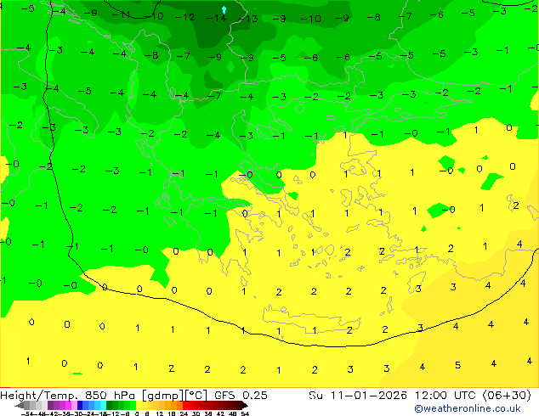
Task: Click the '(06+30)' forecast run label
Action: 507,396
